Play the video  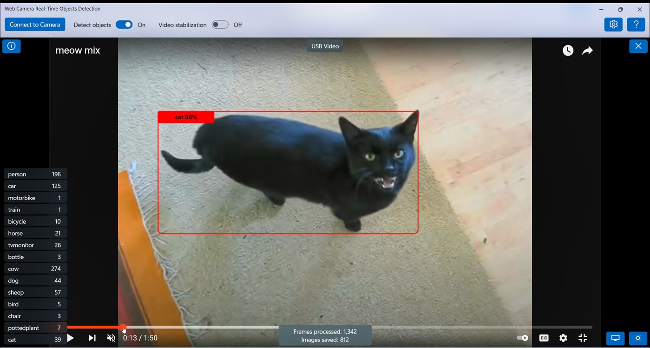(x=71, y=338)
